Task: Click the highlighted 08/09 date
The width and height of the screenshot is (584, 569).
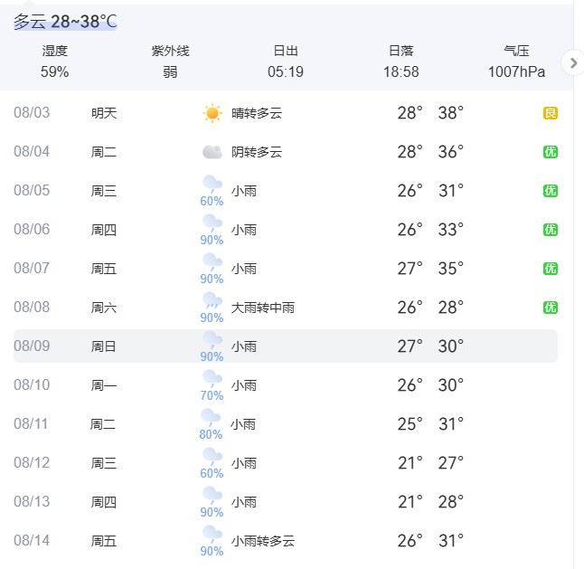Action: tap(32, 346)
